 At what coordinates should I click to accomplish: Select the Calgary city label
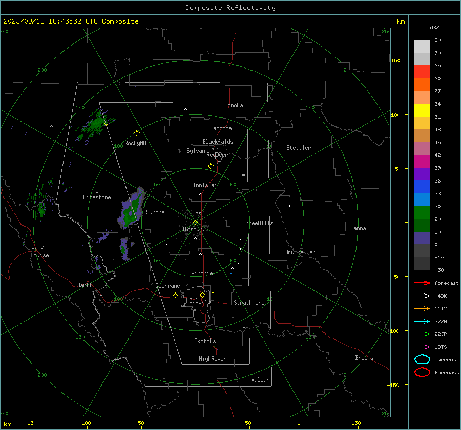tap(200, 301)
